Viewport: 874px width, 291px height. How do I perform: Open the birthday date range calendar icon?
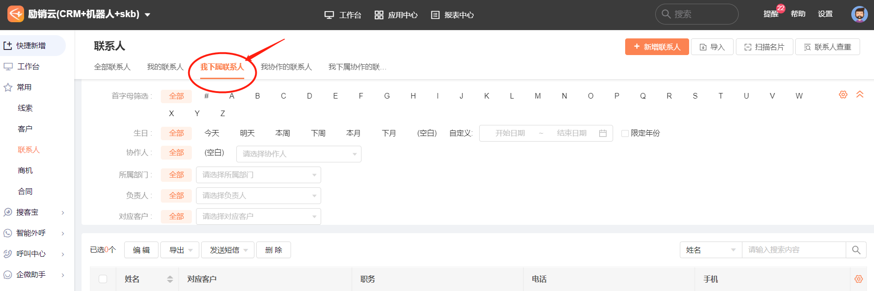click(x=603, y=133)
